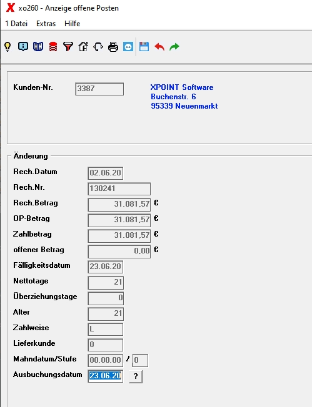312x407 pixels.
Task: Open the info speech bubble icon
Action: pos(23,47)
